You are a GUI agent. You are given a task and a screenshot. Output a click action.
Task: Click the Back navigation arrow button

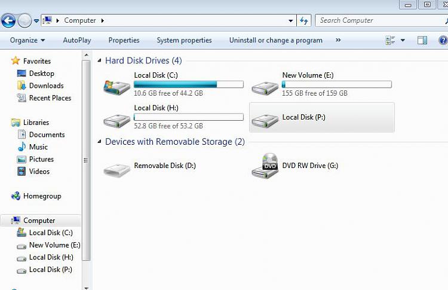coord(8,20)
